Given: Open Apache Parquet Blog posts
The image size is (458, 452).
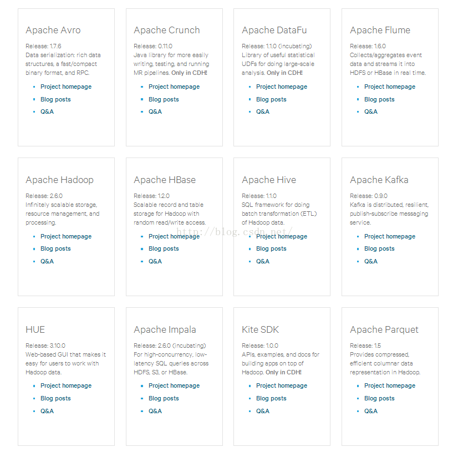Looking at the screenshot, I should click(379, 398).
